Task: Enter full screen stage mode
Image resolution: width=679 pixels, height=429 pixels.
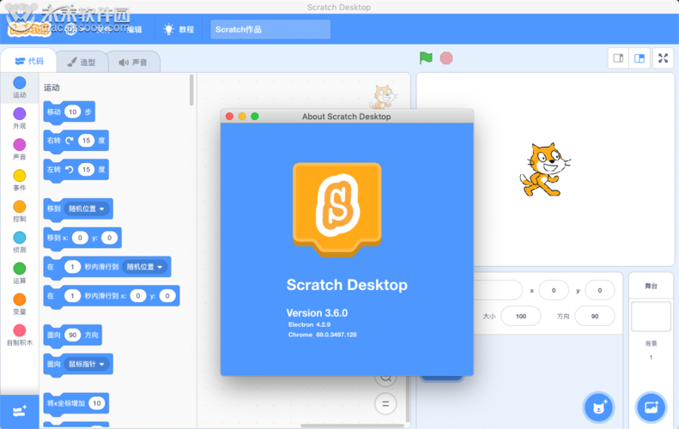Action: [663, 58]
